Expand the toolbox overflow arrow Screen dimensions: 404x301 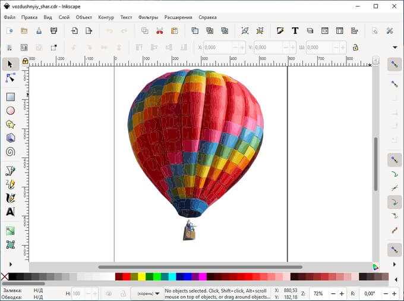11,264
